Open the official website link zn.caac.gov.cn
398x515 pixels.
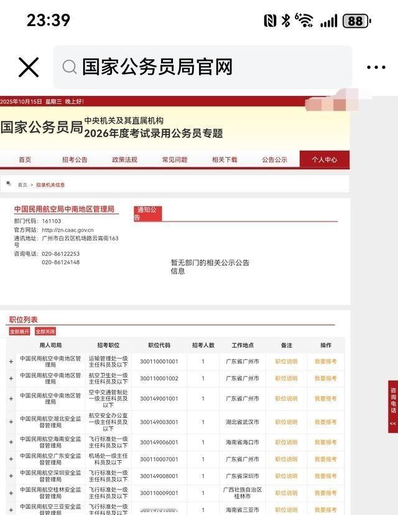pos(68,230)
